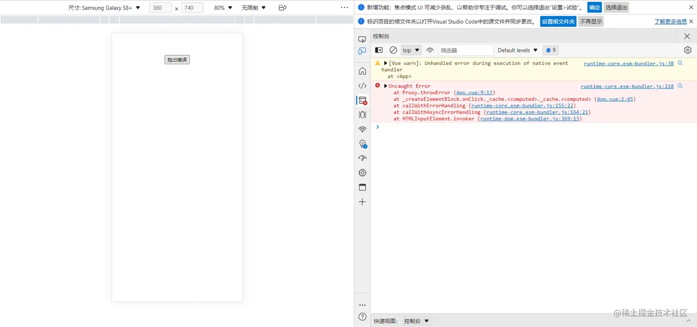The image size is (697, 327).
Task: Open the Memory chip icon
Action: pyautogui.click(x=362, y=173)
